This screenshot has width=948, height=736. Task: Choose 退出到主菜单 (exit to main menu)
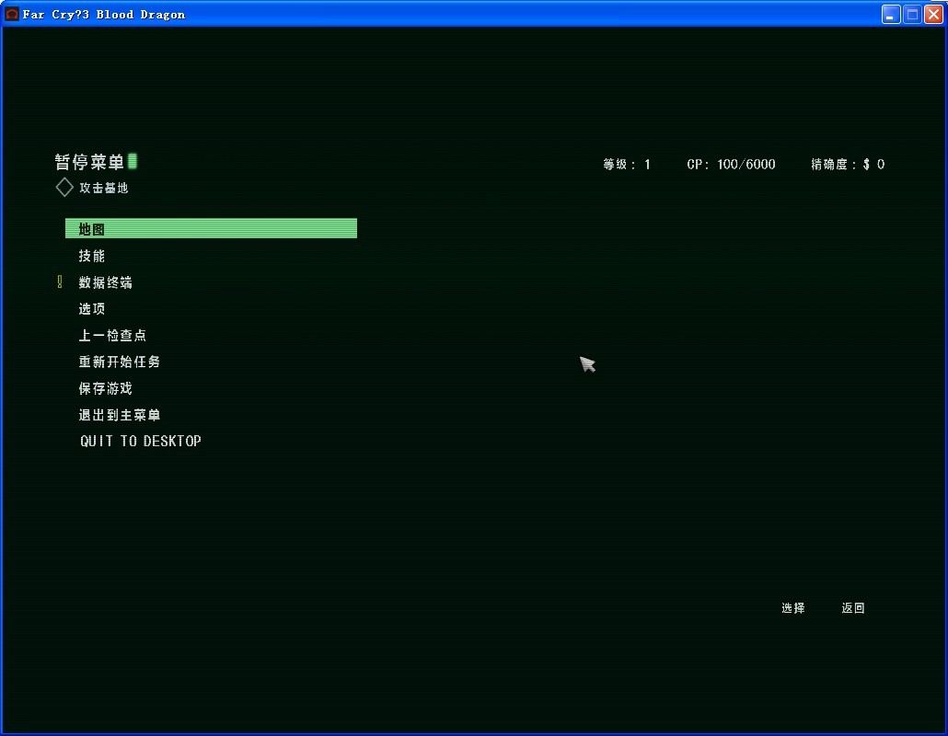pyautogui.click(x=119, y=415)
